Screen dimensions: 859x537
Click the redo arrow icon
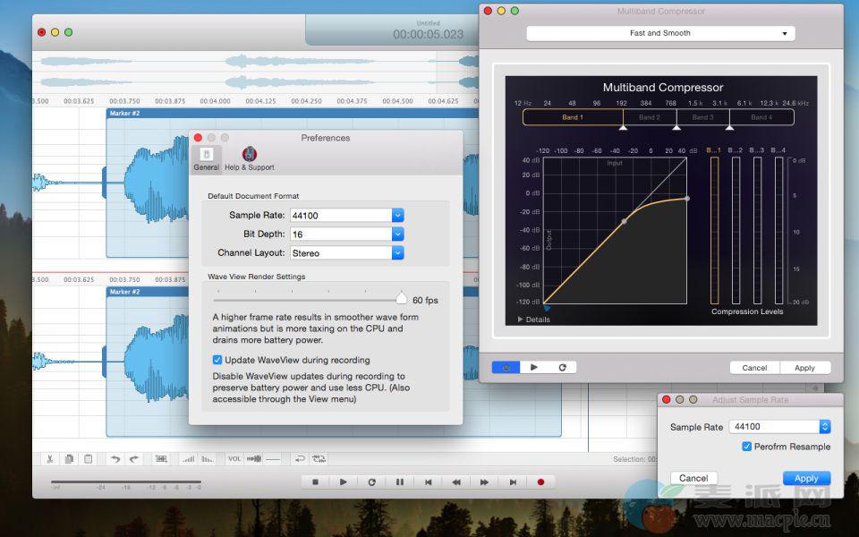coord(134,459)
